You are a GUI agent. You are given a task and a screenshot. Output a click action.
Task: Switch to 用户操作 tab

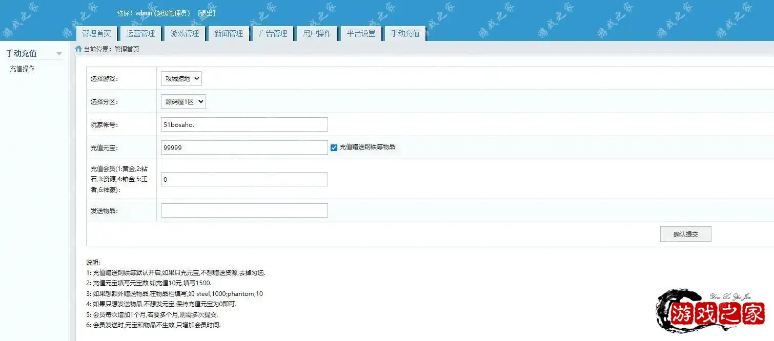(317, 33)
